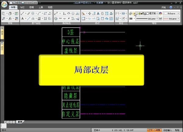This screenshot has width=183, height=132.
Task: Switch to the 视图 ribbon tab
Action: [50, 7]
